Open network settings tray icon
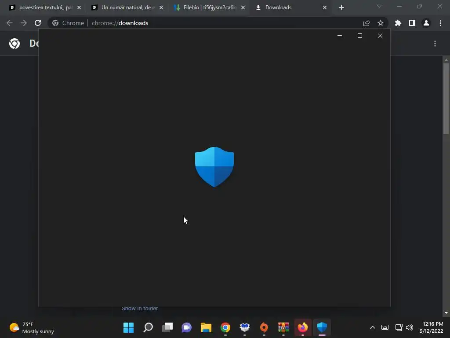Viewport: 450px width, 338px height. click(399, 327)
